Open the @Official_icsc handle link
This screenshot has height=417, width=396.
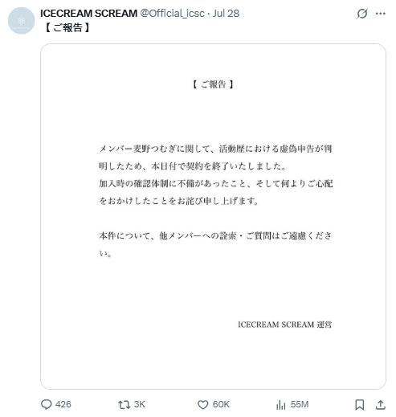point(173,14)
